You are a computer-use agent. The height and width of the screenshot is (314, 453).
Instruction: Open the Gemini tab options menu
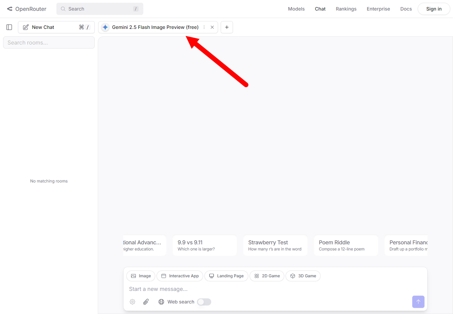pyautogui.click(x=204, y=27)
